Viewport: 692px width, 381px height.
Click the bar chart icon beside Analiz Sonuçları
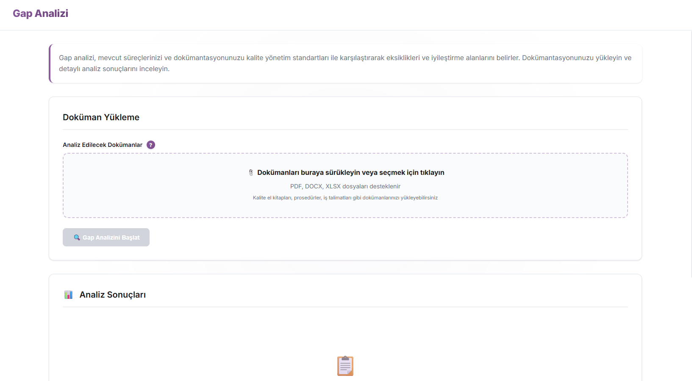coord(68,295)
